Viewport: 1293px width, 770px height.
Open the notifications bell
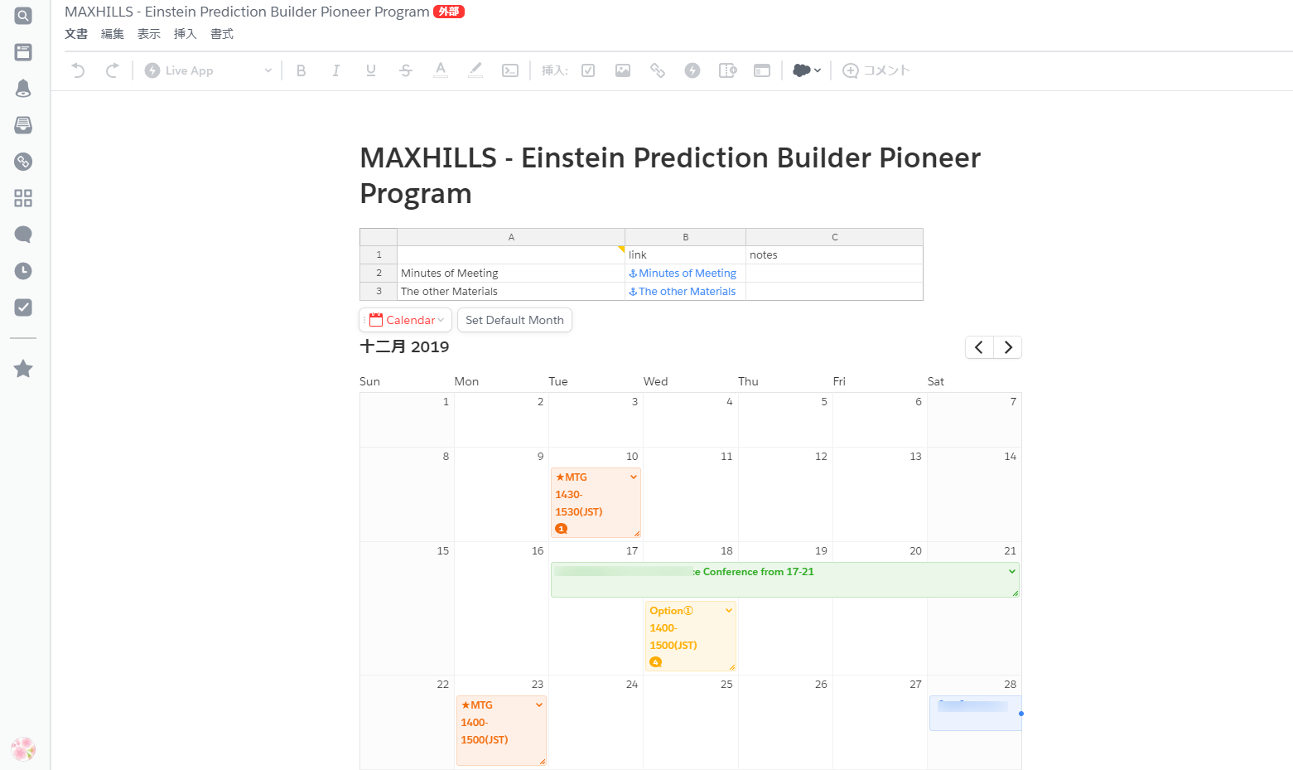point(23,89)
